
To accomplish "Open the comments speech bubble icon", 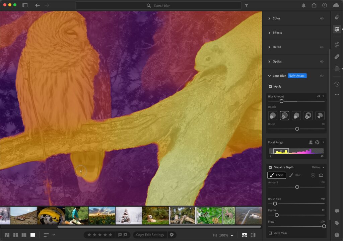I will (337, 211).
